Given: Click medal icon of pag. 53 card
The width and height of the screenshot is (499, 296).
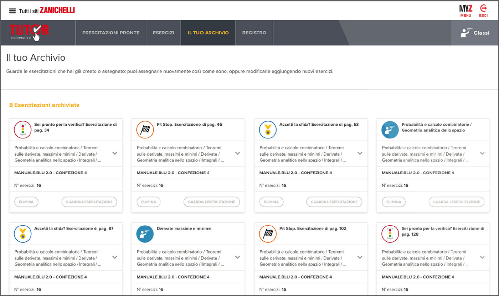Looking at the screenshot, I should click(268, 130).
